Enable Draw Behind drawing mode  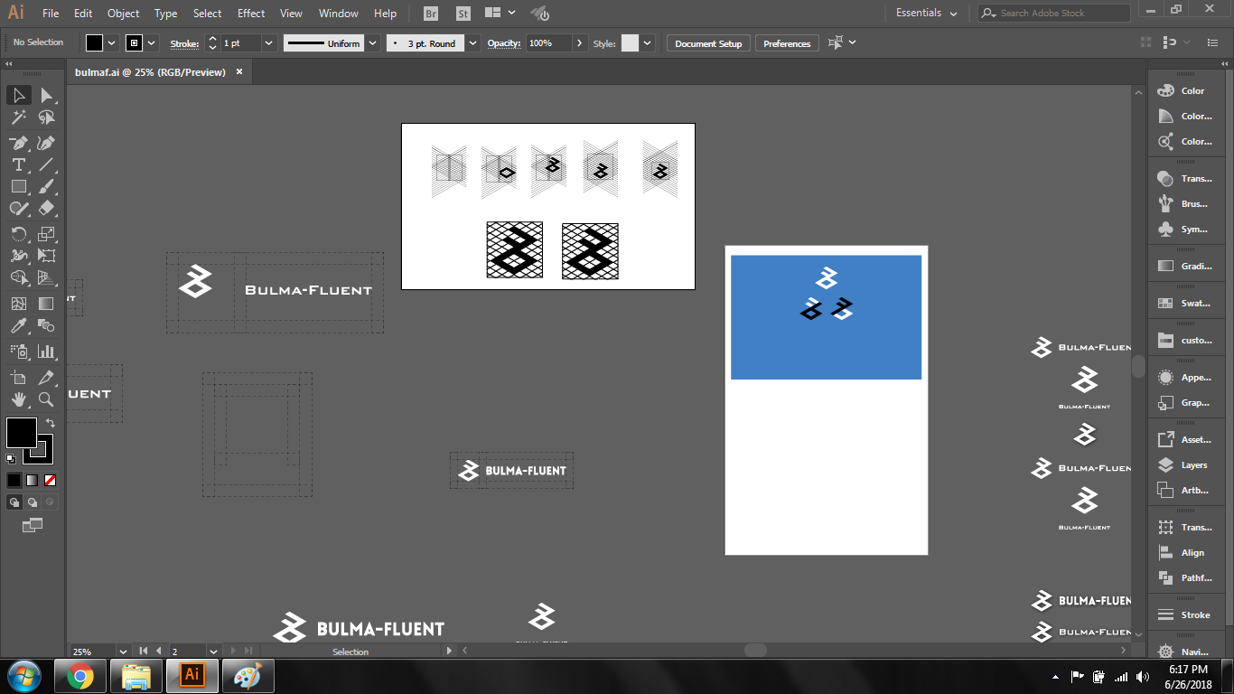[x=33, y=502]
